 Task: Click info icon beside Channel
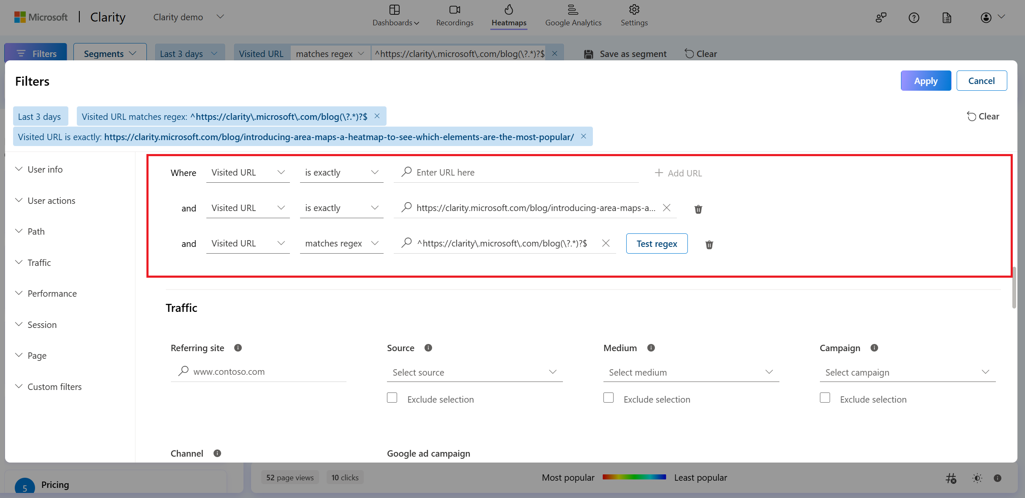(217, 453)
